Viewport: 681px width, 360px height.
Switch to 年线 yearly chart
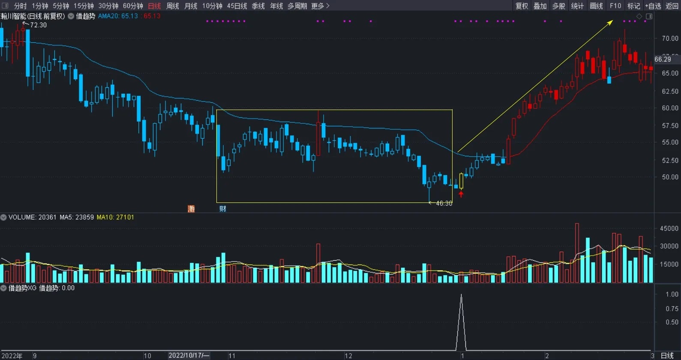[x=276, y=6]
